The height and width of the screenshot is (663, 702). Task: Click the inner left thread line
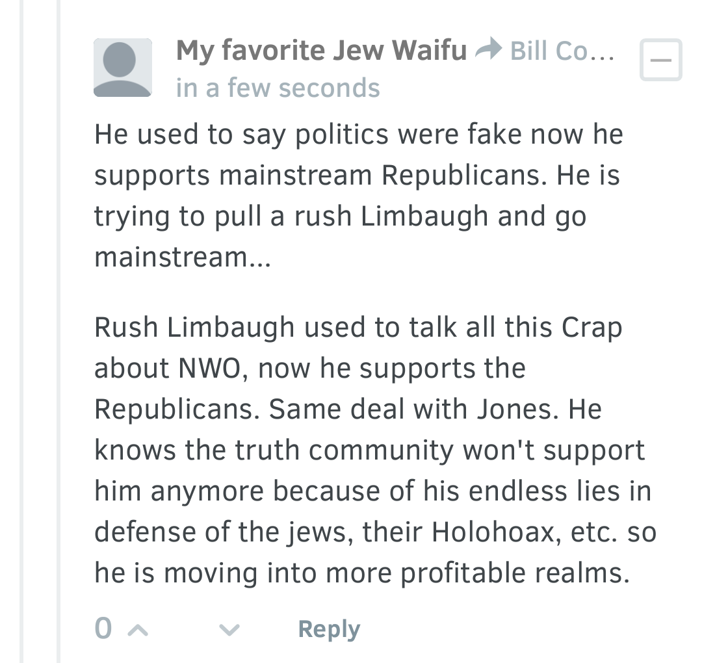tap(58, 331)
